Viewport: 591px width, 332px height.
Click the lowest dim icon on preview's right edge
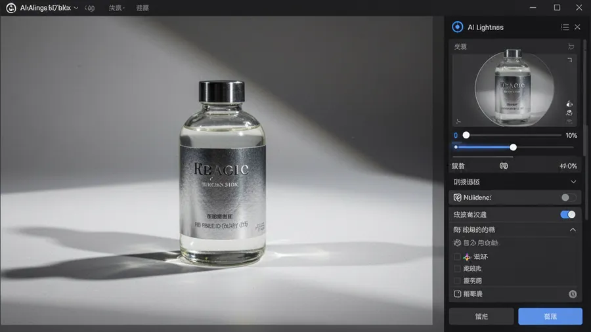tap(569, 121)
